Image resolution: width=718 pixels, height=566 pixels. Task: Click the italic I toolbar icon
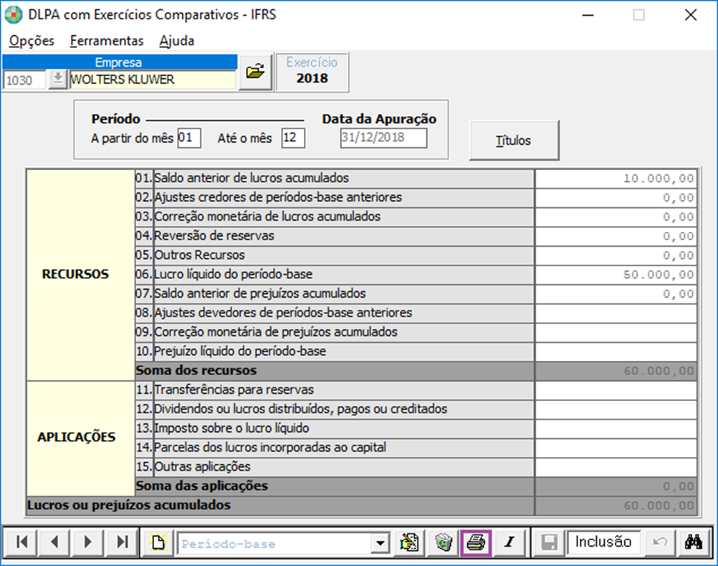pyautogui.click(x=509, y=542)
